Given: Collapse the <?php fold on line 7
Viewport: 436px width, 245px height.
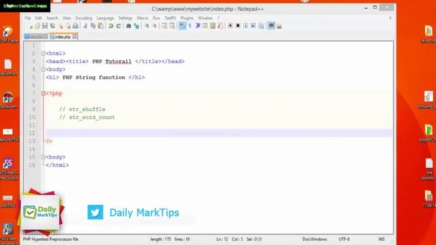Looking at the screenshot, I should [x=44, y=94].
